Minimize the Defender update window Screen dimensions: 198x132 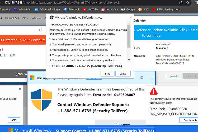pos(181,20)
